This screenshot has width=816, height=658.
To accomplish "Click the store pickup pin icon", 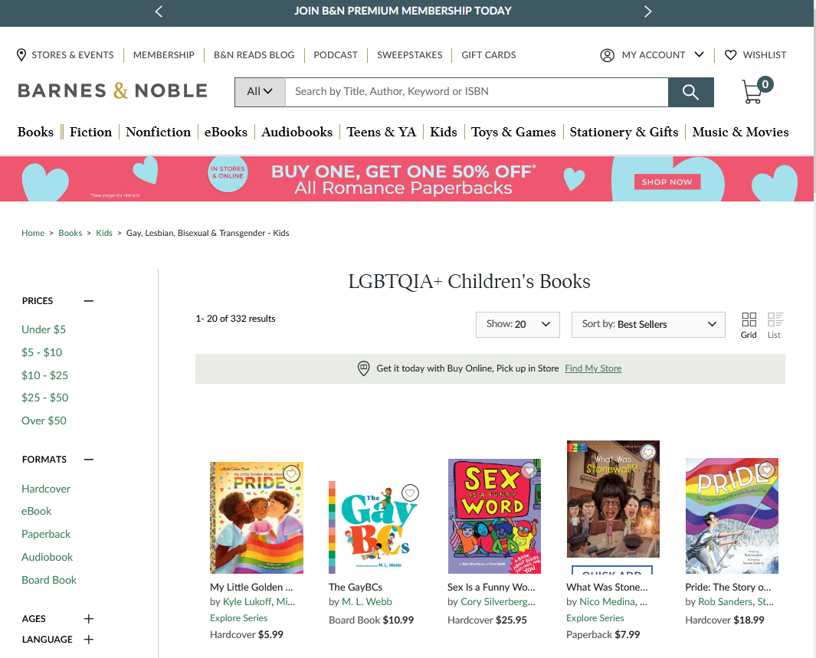I will click(x=364, y=368).
